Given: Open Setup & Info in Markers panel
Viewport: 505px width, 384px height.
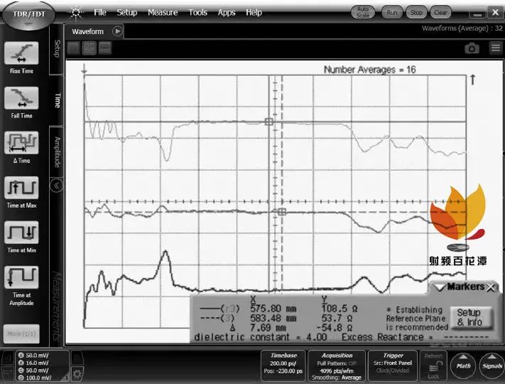Looking at the screenshot, I should [x=470, y=317].
